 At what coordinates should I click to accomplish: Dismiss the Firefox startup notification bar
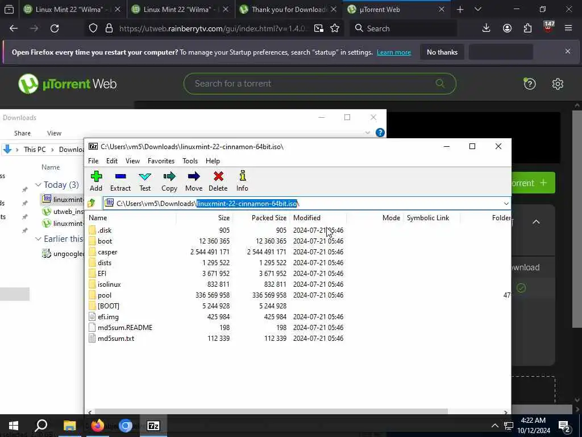point(568,52)
